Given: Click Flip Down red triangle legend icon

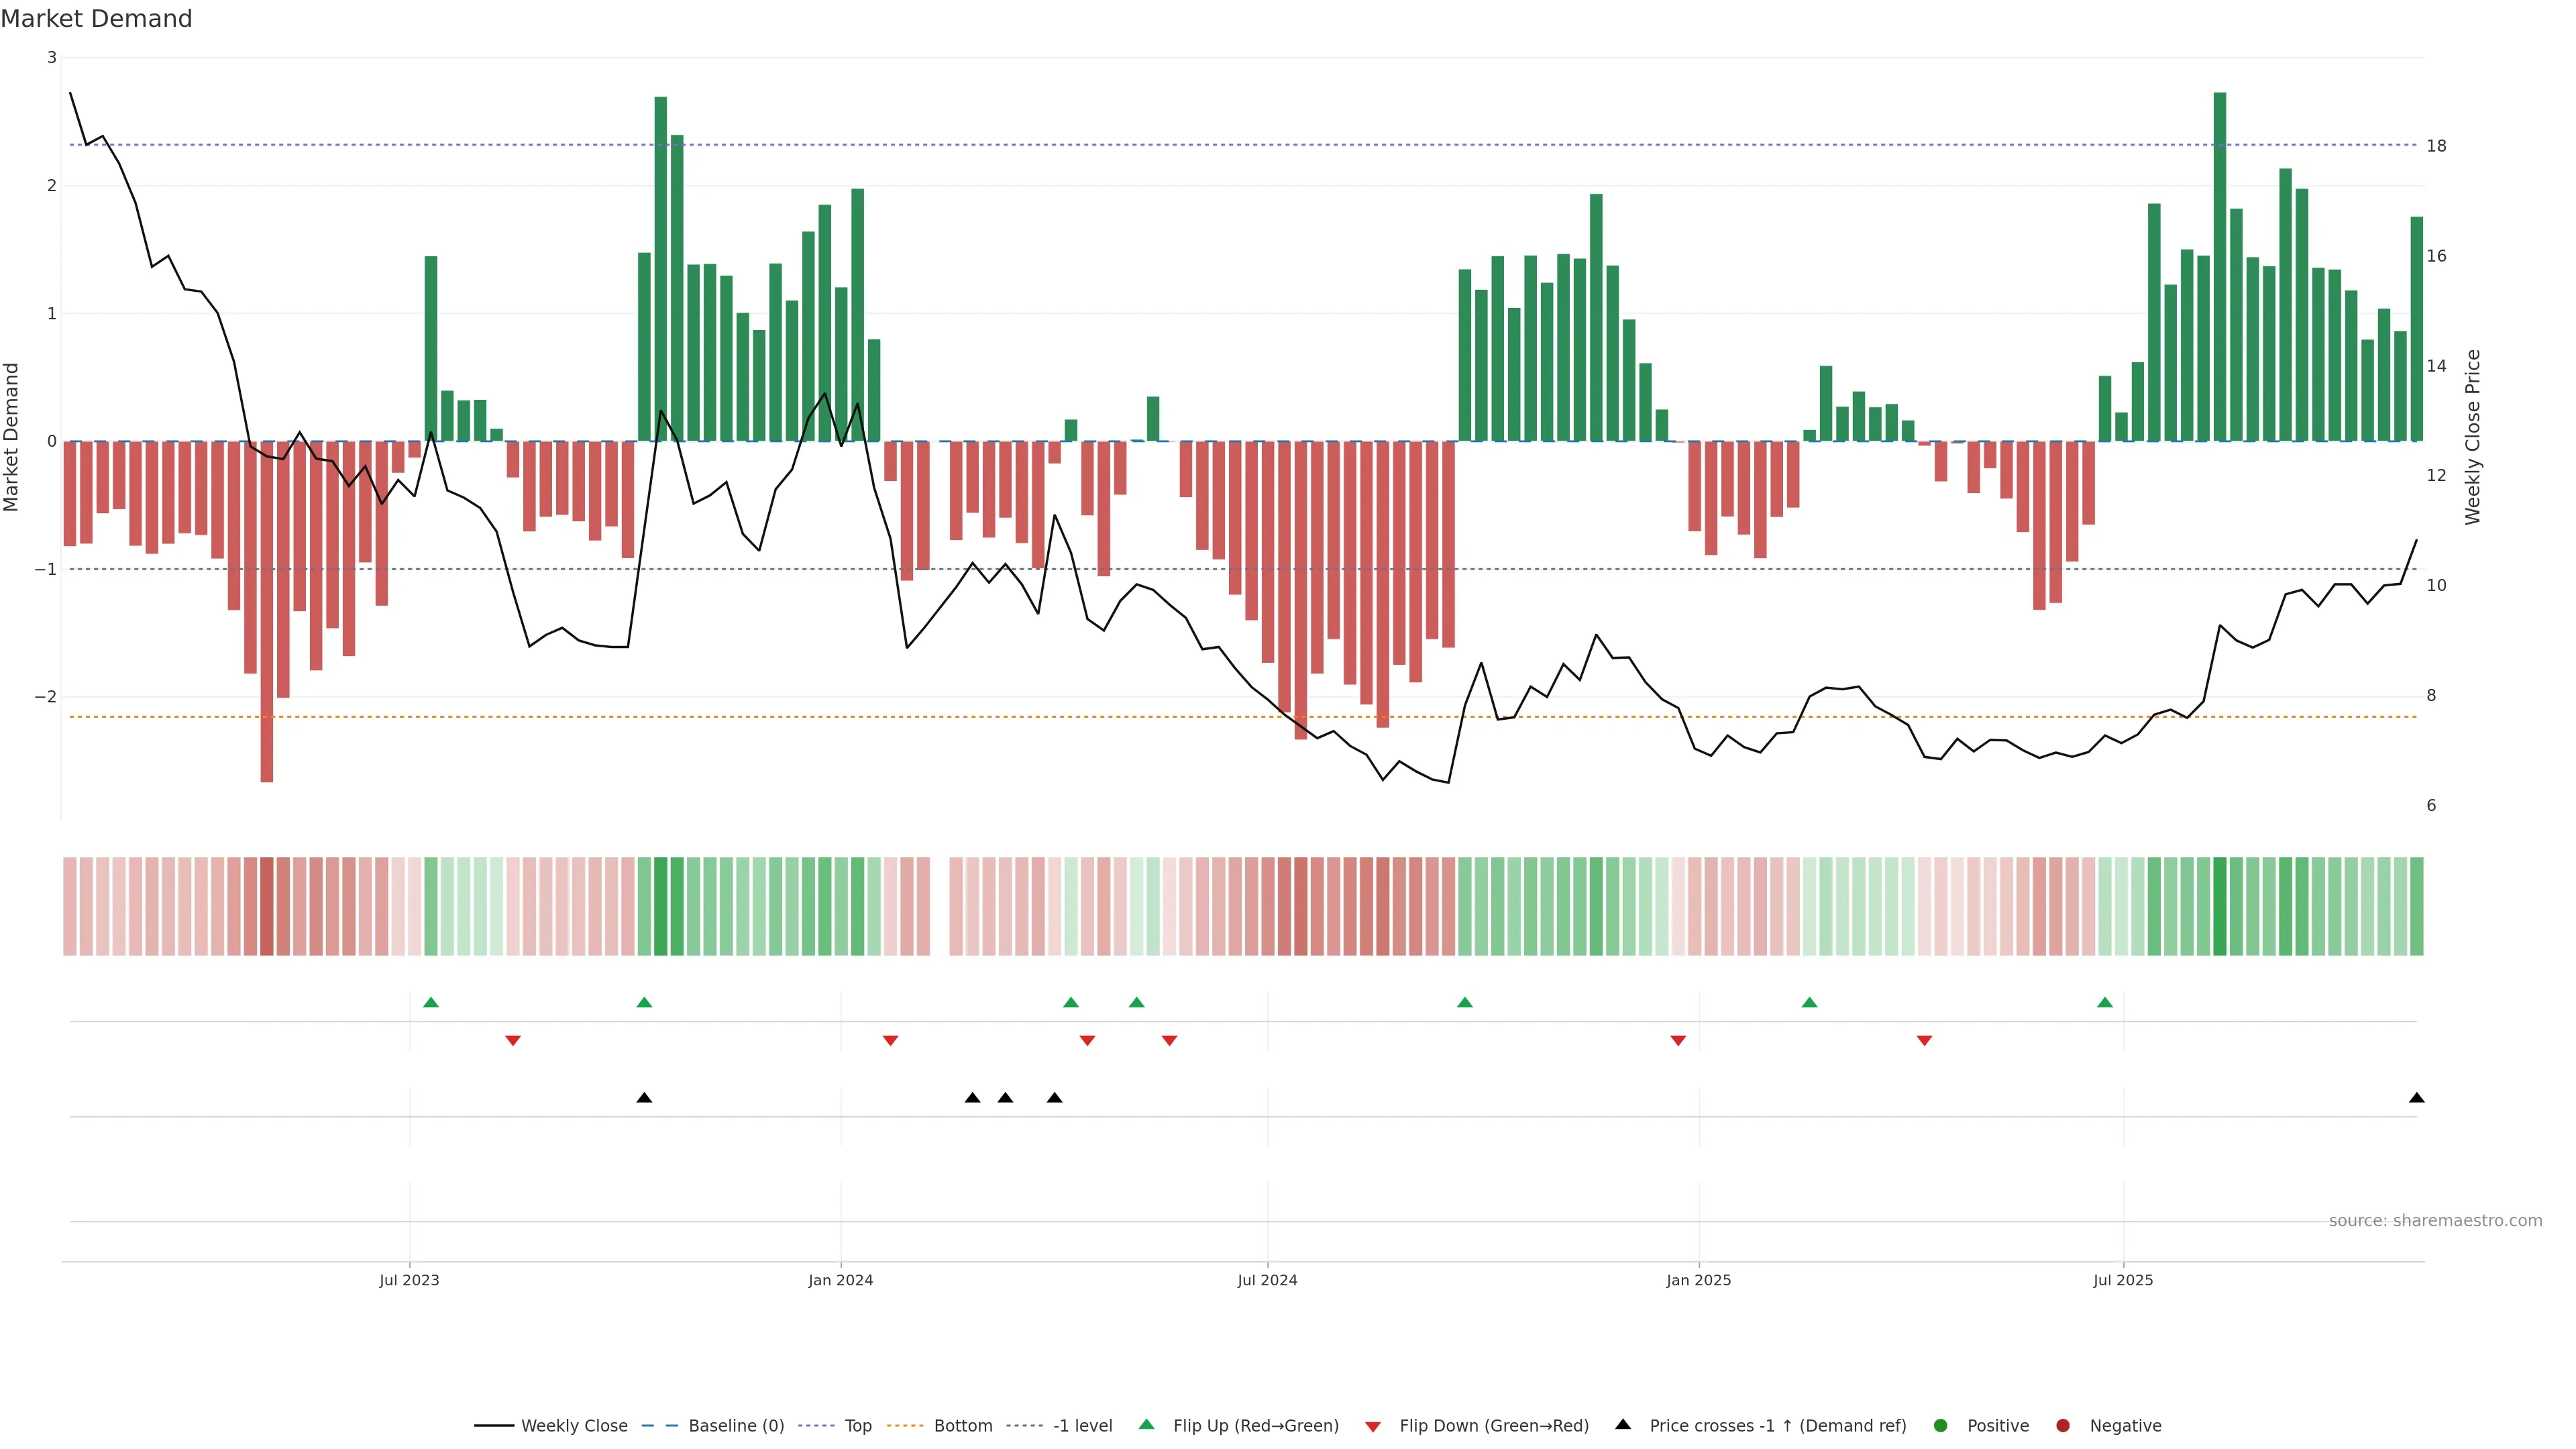Looking at the screenshot, I should [1373, 1426].
